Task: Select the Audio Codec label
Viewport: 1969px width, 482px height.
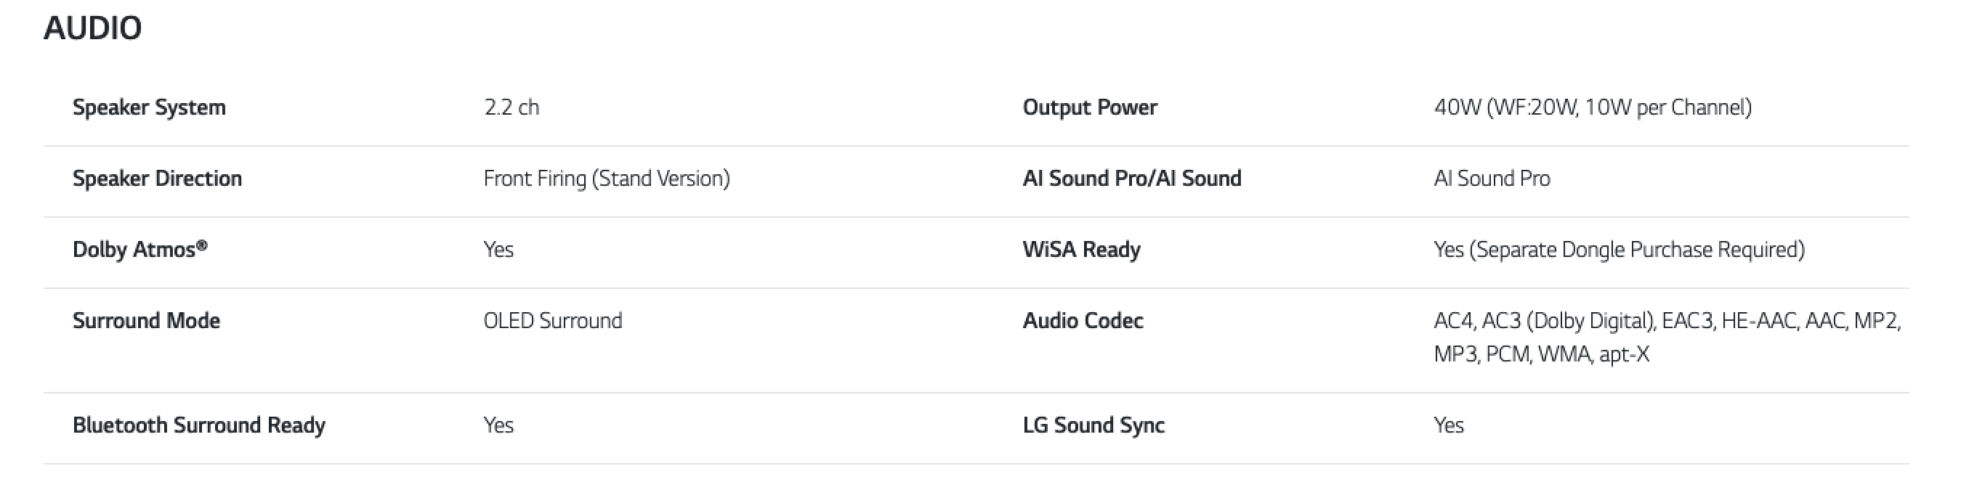Action: click(x=1083, y=321)
